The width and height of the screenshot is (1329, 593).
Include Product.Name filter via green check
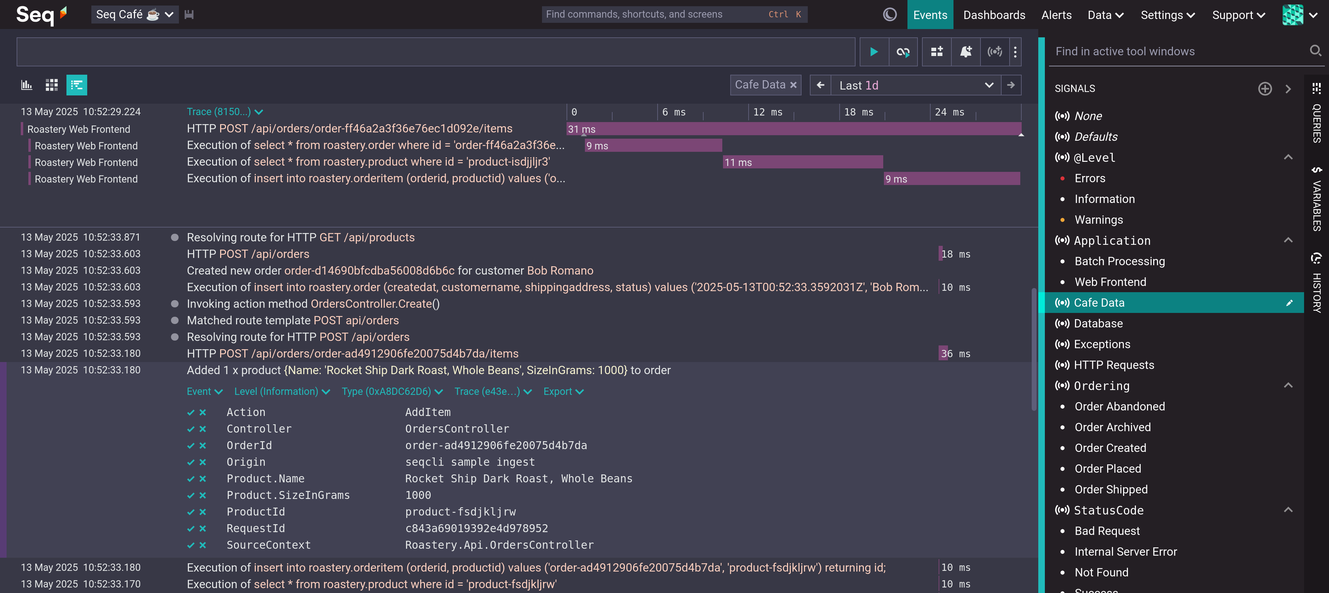(x=190, y=479)
